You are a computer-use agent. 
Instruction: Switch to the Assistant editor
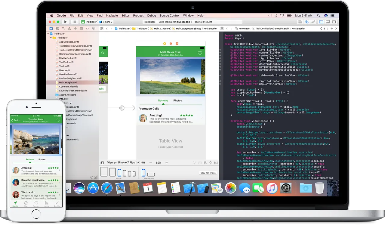pyautogui.click(x=307, y=22)
